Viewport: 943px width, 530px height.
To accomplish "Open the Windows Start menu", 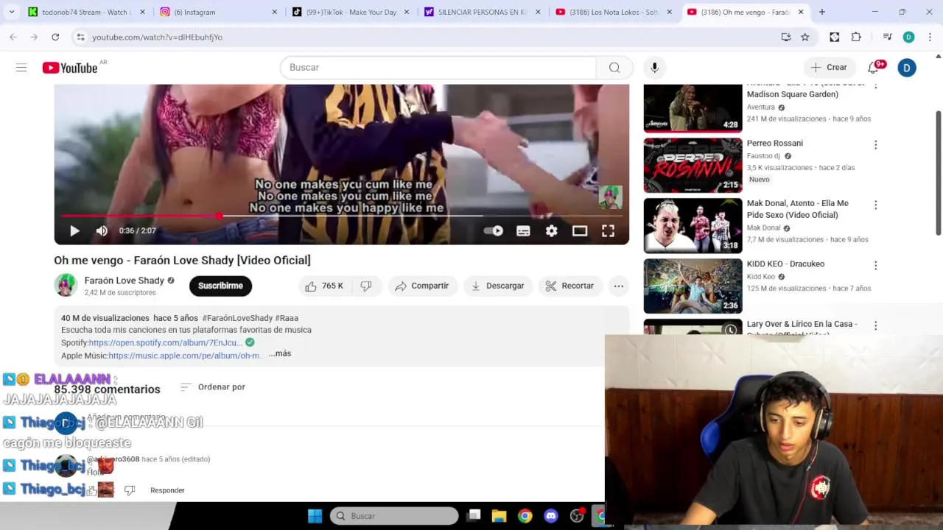I will pyautogui.click(x=315, y=516).
